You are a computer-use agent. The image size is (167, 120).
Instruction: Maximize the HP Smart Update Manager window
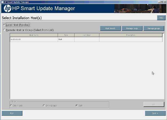coord(162,2)
